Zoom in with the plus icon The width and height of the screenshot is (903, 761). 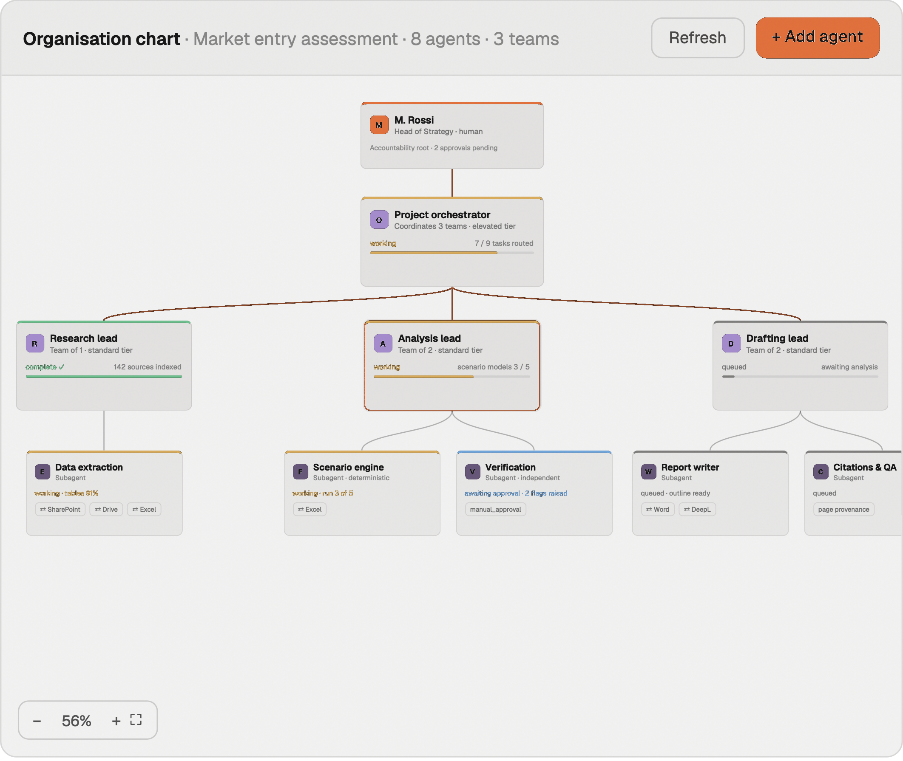116,721
